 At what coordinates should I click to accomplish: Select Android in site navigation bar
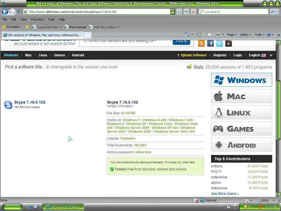pos(78,55)
